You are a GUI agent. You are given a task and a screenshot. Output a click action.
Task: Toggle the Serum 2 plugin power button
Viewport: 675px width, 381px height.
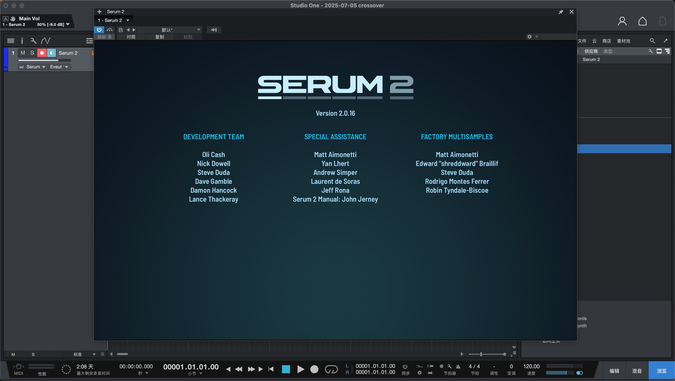[x=99, y=30]
